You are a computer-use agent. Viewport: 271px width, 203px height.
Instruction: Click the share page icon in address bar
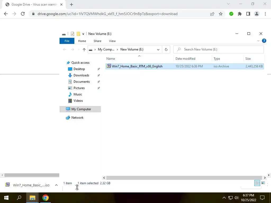[x=212, y=14]
